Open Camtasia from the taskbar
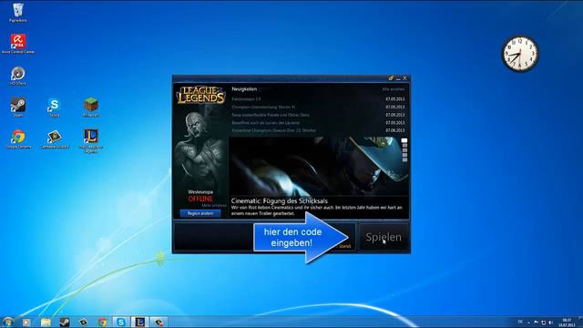Screen dimensions: 583x328 (x=84, y=322)
